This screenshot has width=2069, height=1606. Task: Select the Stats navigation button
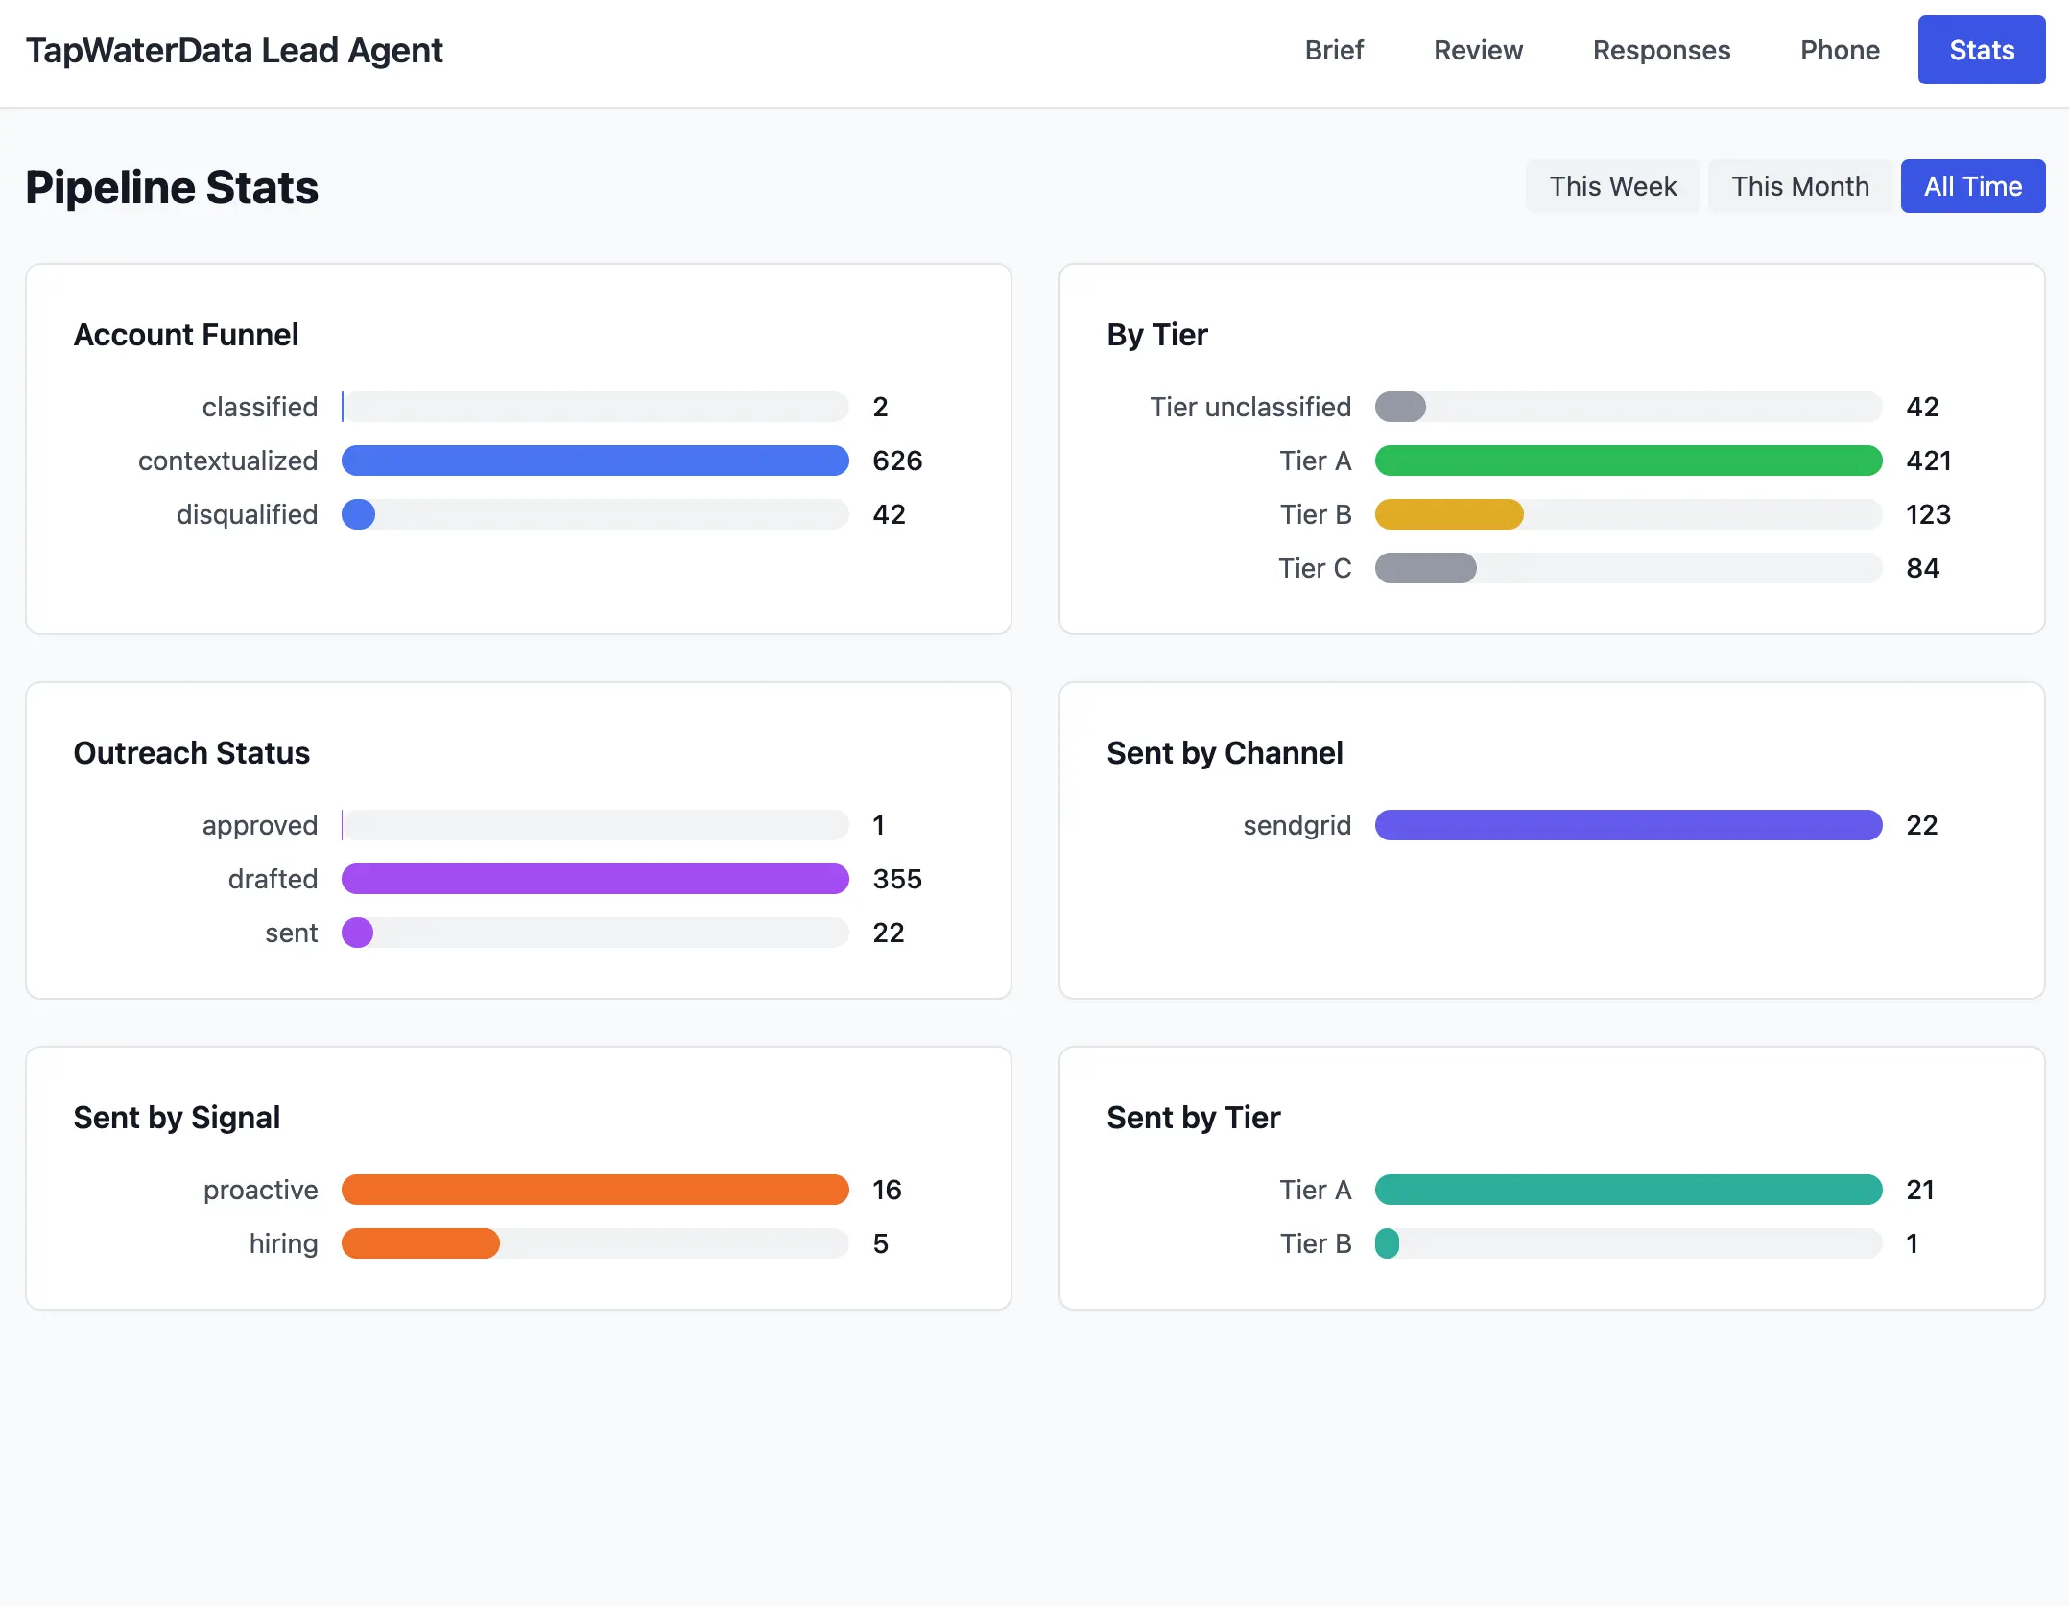coord(1981,50)
